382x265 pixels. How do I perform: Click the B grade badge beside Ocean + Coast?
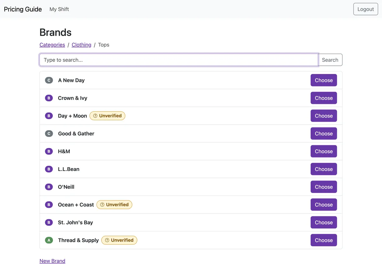49,205
